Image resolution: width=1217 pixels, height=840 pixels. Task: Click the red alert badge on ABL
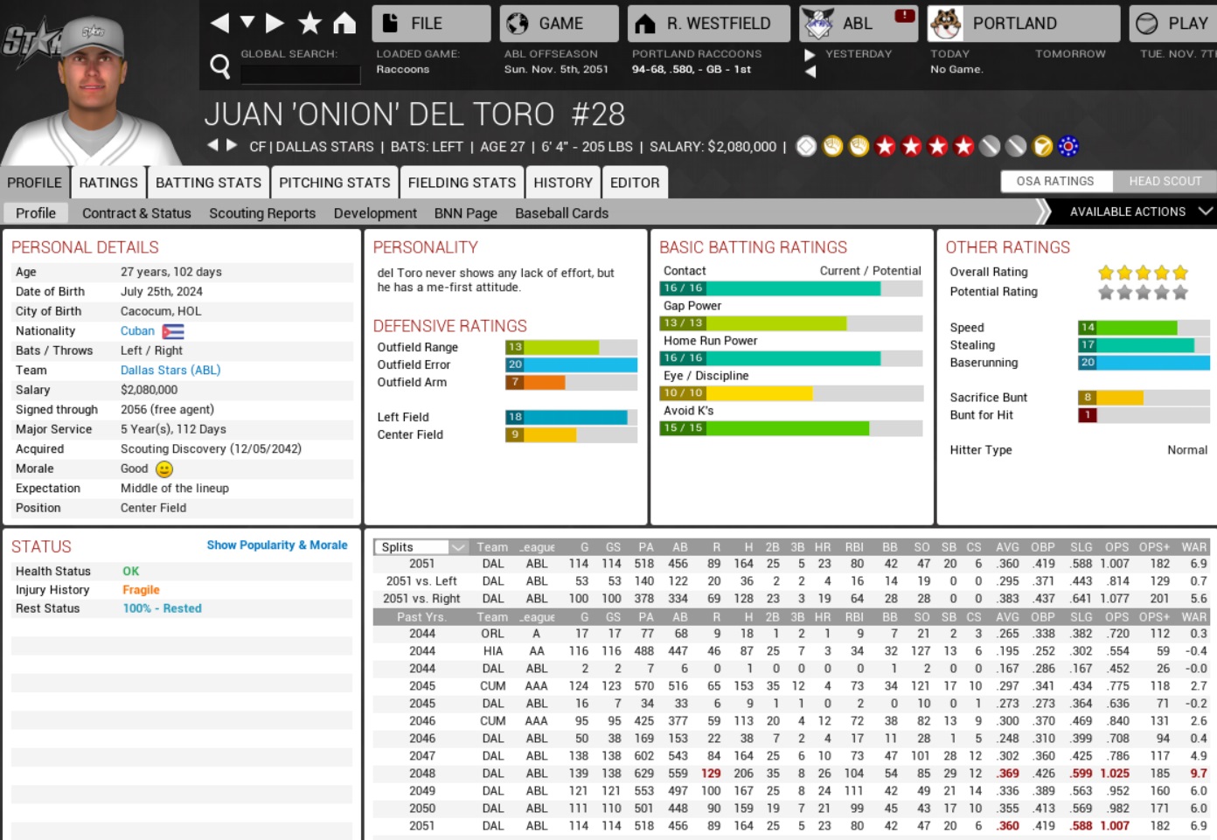coord(904,16)
